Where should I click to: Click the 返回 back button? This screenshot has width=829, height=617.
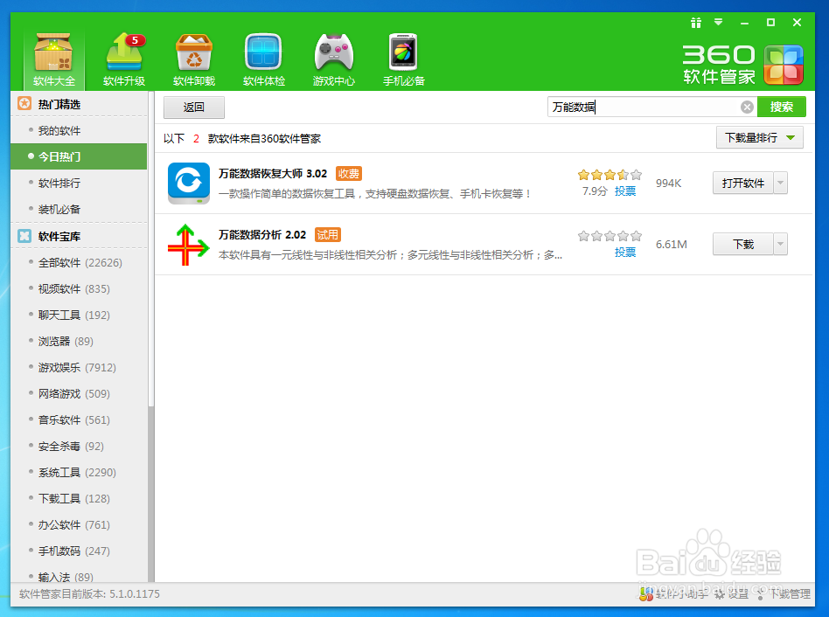coord(194,107)
